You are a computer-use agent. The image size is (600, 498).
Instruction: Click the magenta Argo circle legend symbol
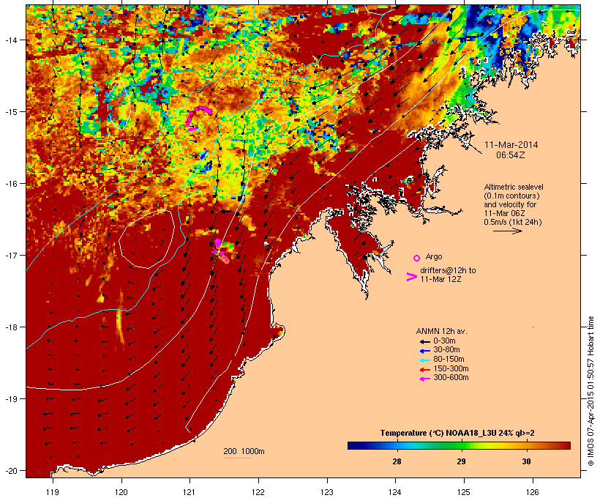[417, 258]
